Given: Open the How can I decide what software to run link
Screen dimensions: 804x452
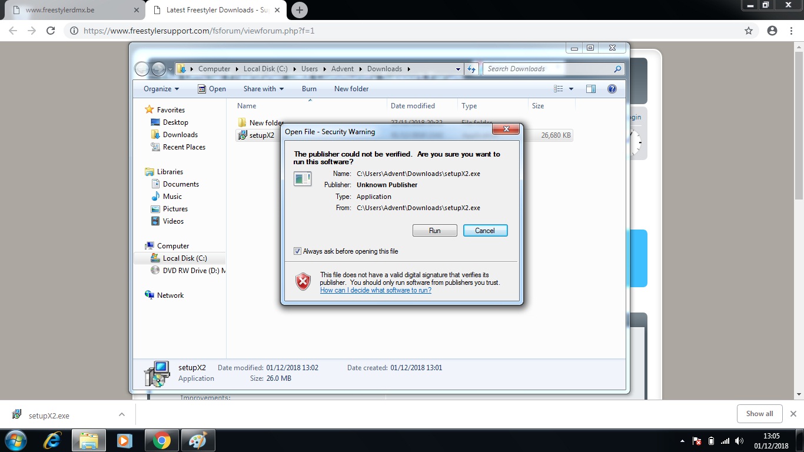Looking at the screenshot, I should [376, 290].
